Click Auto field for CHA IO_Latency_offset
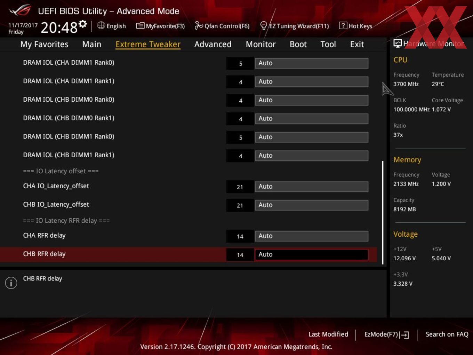The width and height of the screenshot is (473, 355). tap(312, 186)
